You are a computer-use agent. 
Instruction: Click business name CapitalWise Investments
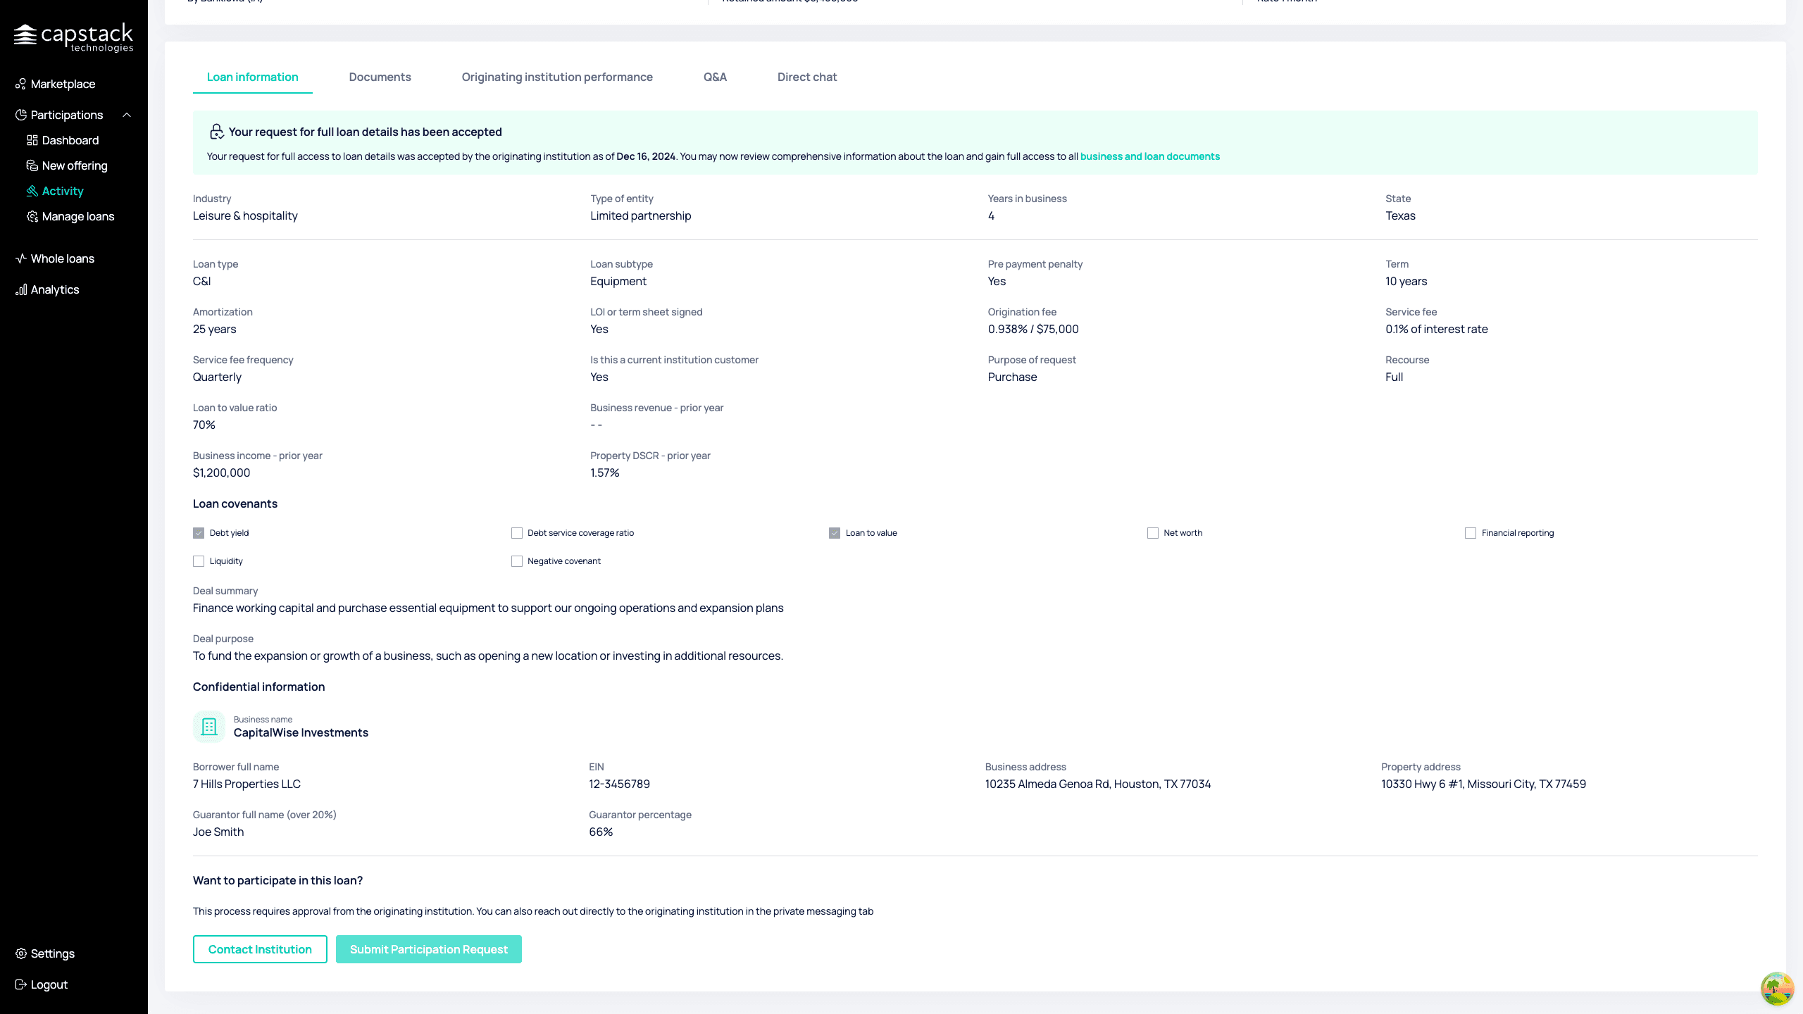pyautogui.click(x=301, y=732)
